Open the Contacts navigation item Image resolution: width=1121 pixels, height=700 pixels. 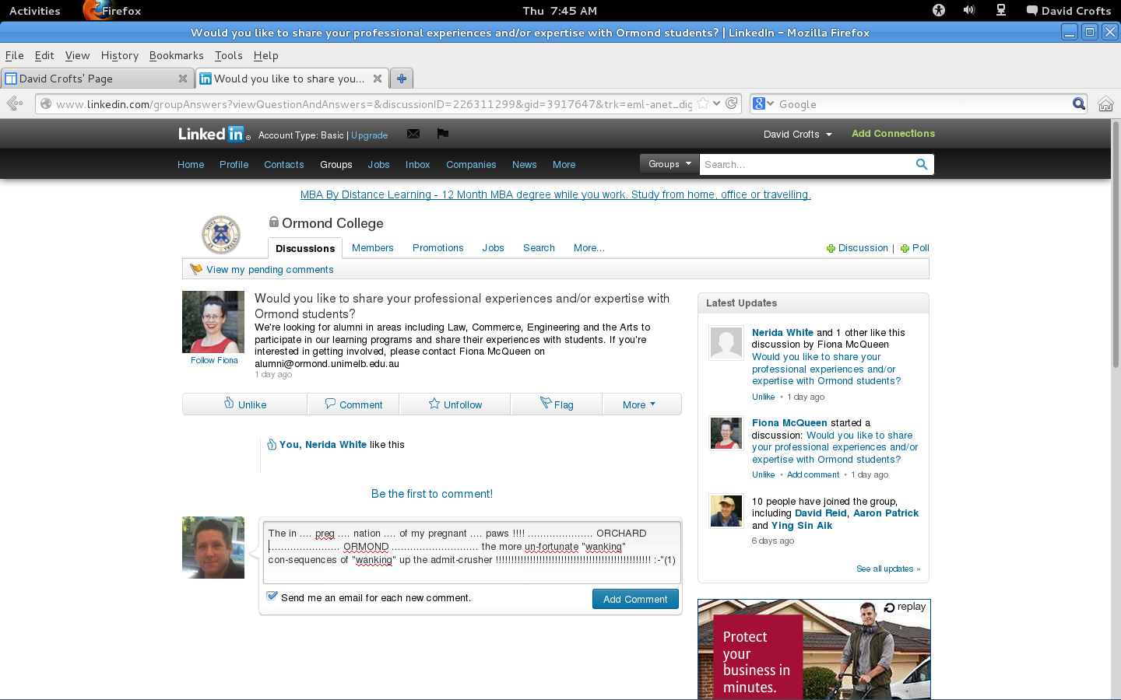coord(283,165)
